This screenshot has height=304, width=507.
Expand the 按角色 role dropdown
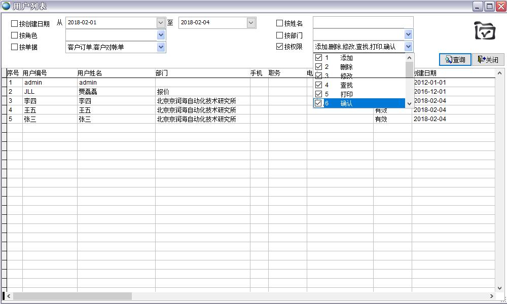[x=161, y=35]
